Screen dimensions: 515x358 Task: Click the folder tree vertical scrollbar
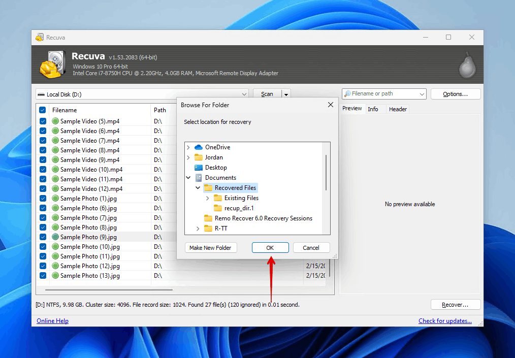(326, 173)
